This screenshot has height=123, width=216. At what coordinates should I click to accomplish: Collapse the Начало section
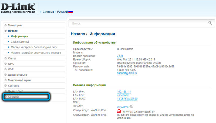(x=13, y=31)
